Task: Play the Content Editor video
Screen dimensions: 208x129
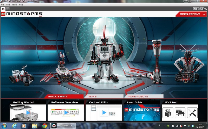Action: pyautogui.click(x=104, y=112)
